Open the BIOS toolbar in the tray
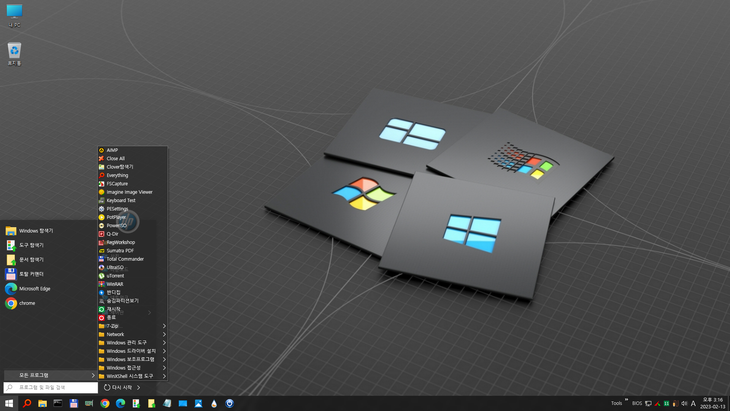The width and height of the screenshot is (730, 411). [637, 403]
